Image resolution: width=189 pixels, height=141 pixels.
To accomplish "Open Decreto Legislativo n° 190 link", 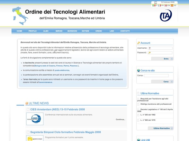I will [x=155, y=110].
